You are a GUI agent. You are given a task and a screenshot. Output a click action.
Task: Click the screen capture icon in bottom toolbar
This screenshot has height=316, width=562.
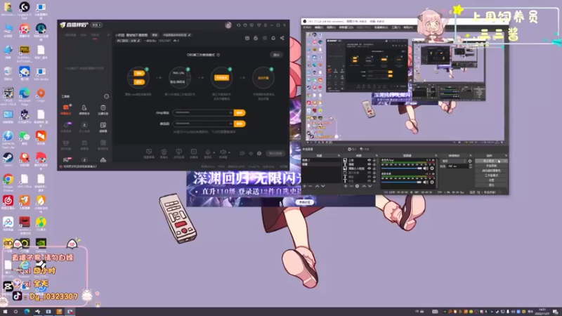click(149, 153)
